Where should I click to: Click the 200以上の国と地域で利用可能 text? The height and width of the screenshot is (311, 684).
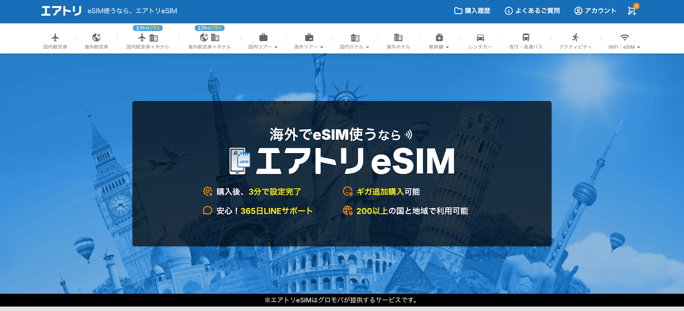tap(412, 211)
